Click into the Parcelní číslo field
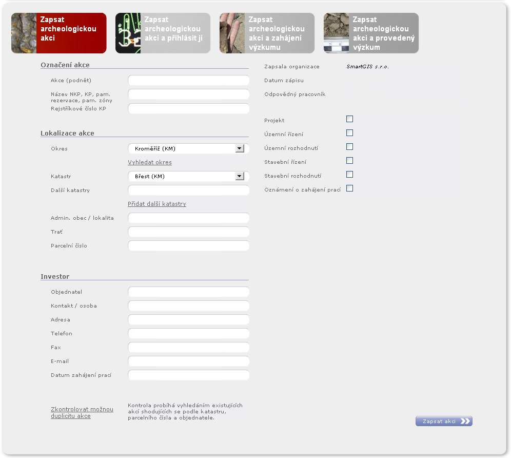The height and width of the screenshot is (458, 511). (188, 246)
